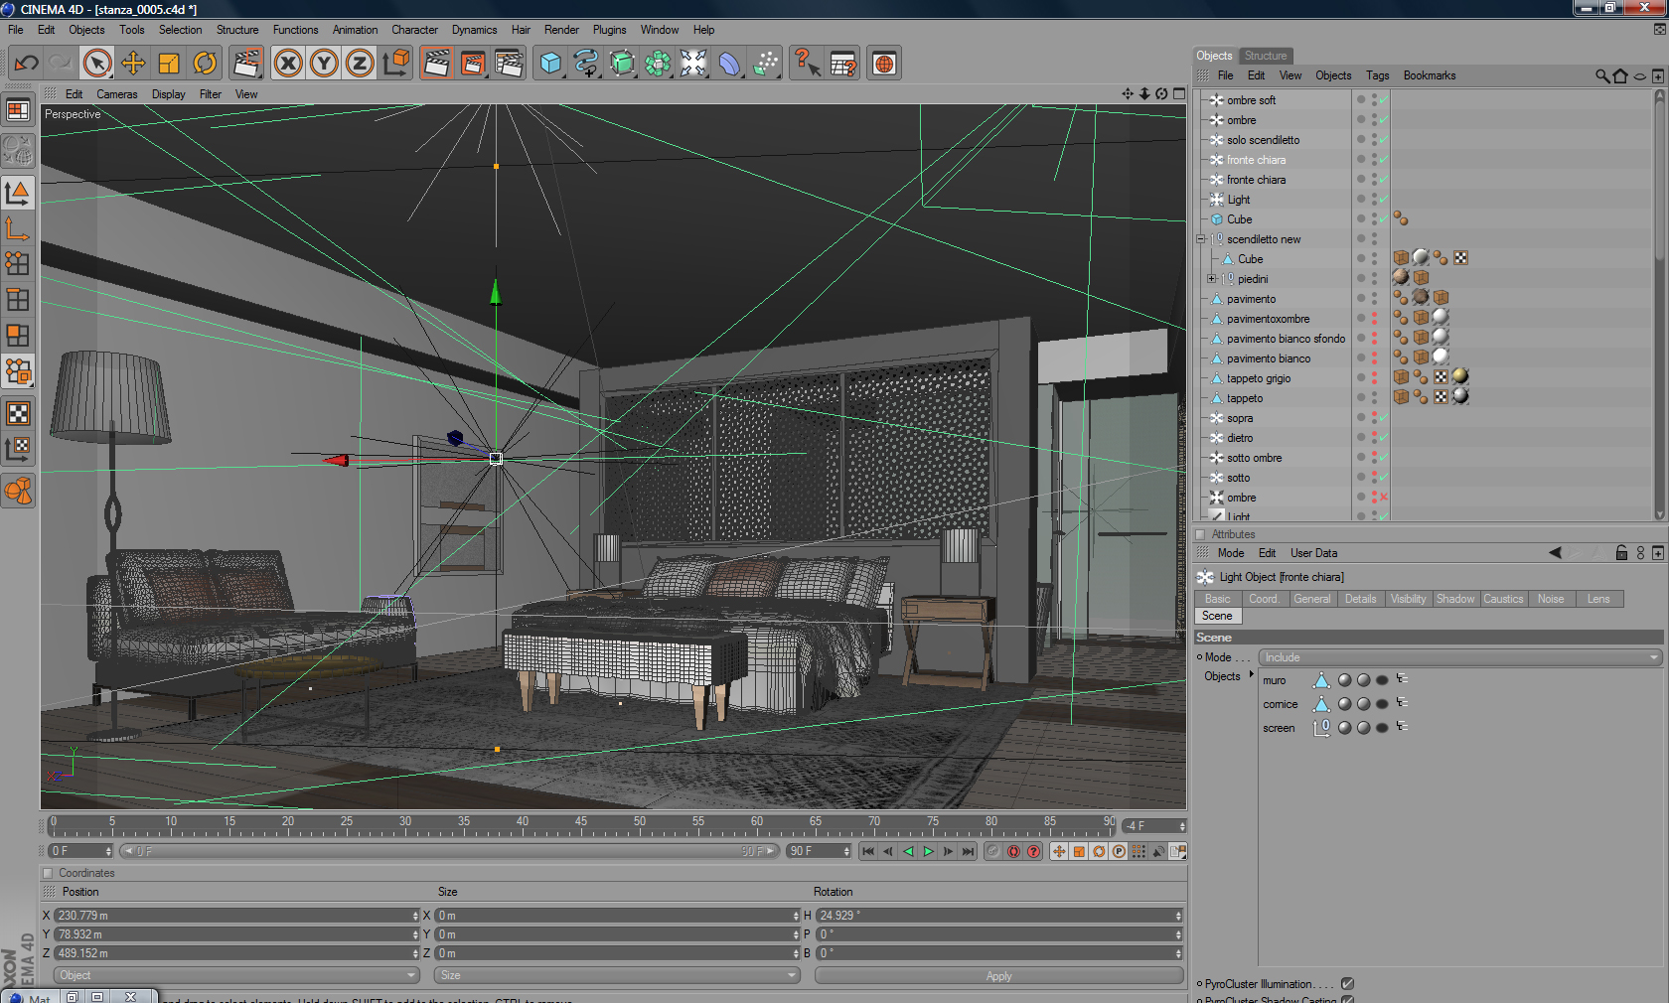The image size is (1669, 1003).
Task: Open the Shadow attribute tab
Action: click(1455, 599)
